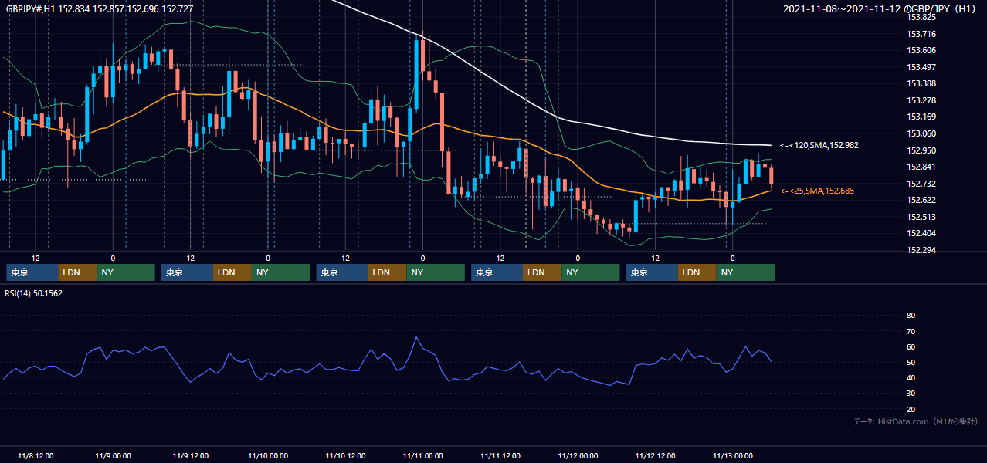Click price axis value 153.716
This screenshot has height=463, width=987.
point(921,34)
